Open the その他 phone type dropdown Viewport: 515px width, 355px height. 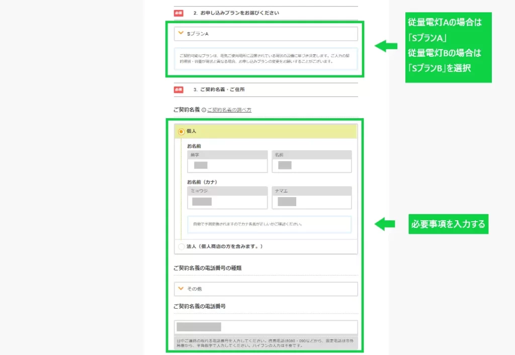[x=266, y=289]
